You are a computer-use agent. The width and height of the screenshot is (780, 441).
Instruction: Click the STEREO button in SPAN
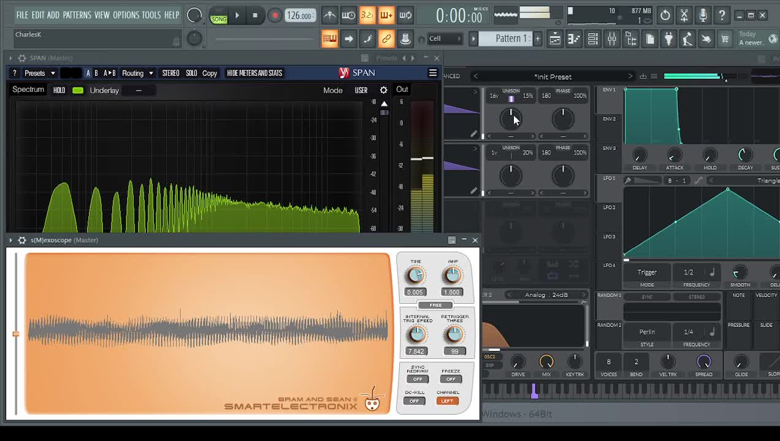pos(170,73)
